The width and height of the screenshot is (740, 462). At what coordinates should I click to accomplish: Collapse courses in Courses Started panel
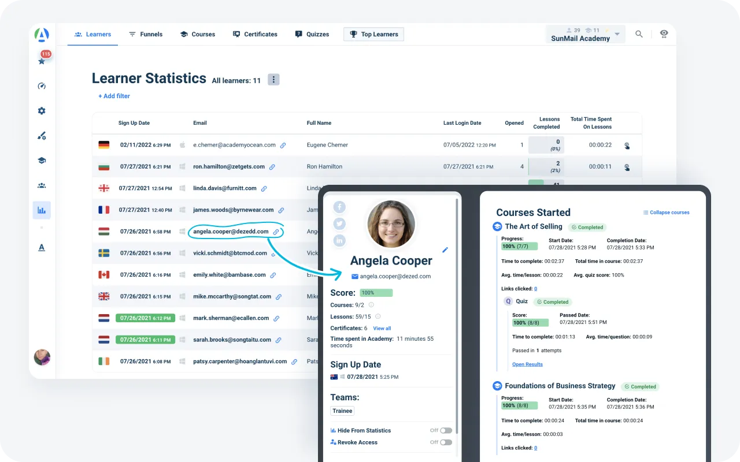666,213
